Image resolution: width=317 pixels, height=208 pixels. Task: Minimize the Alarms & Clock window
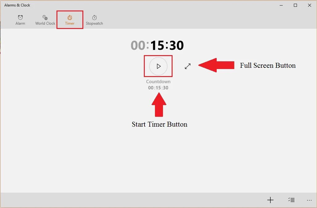pos(281,5)
